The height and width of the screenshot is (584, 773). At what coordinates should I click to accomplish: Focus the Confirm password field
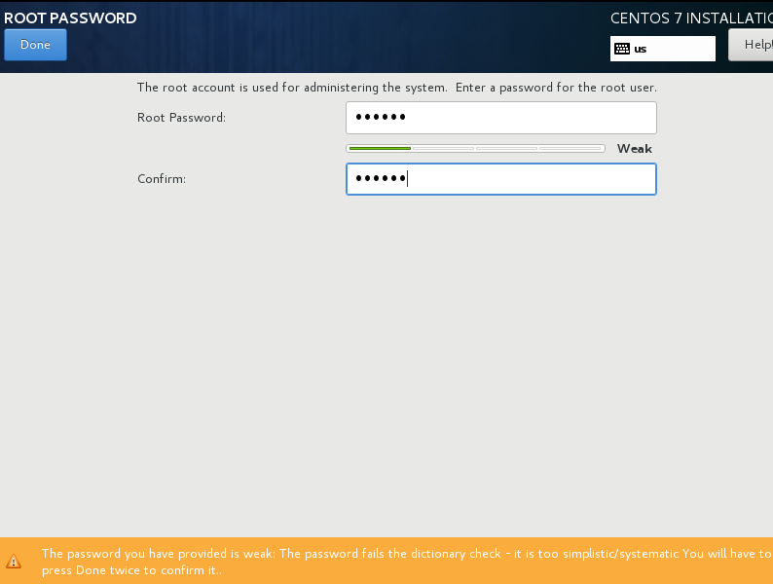[x=500, y=179]
